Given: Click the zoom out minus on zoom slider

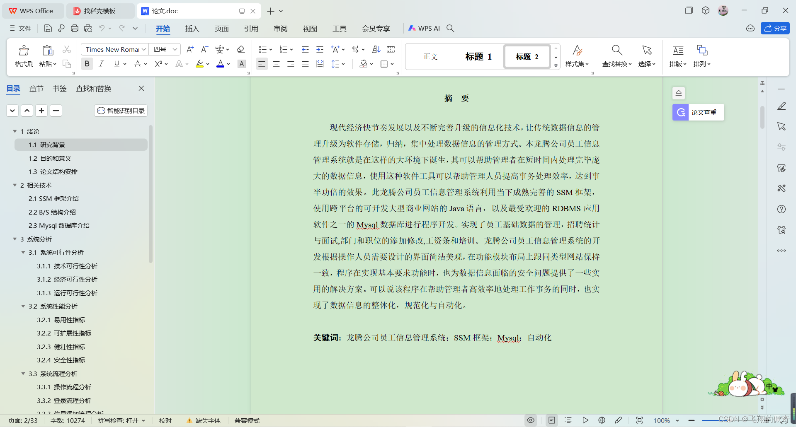Looking at the screenshot, I should pos(692,421).
